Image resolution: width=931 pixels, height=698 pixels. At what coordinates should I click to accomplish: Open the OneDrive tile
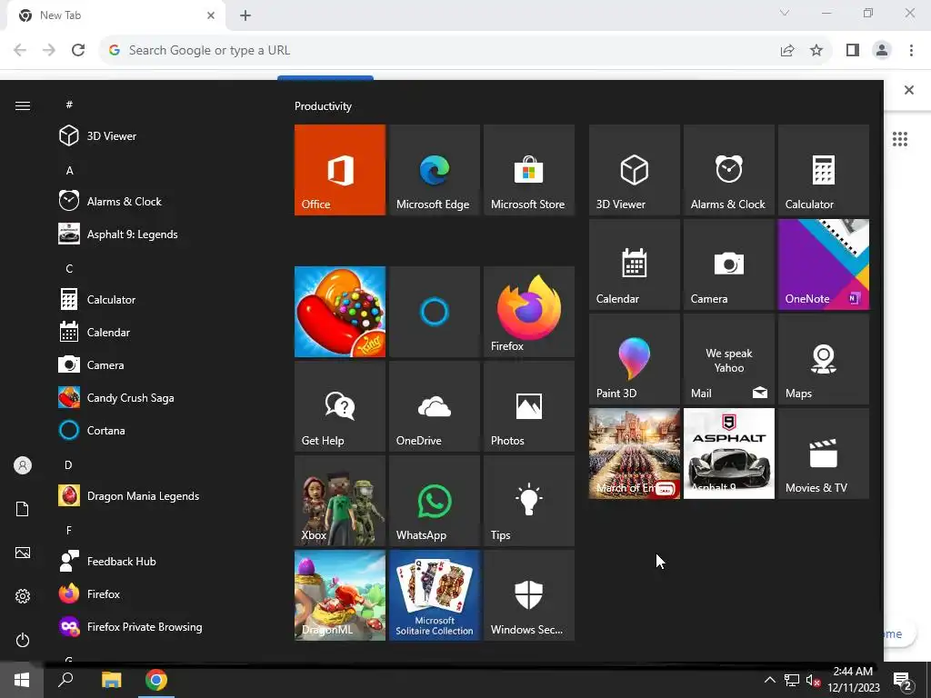pos(434,406)
